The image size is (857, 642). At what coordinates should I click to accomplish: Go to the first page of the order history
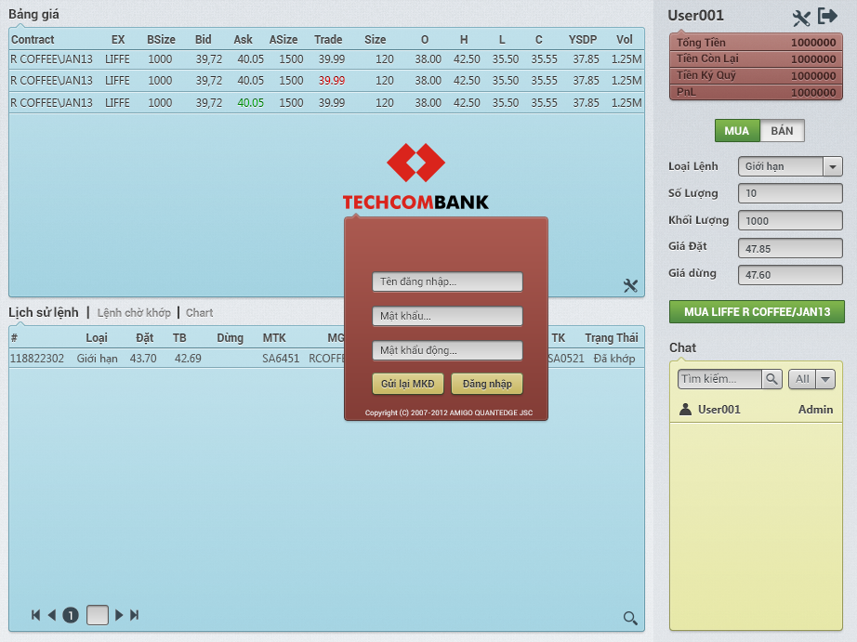pyautogui.click(x=35, y=615)
